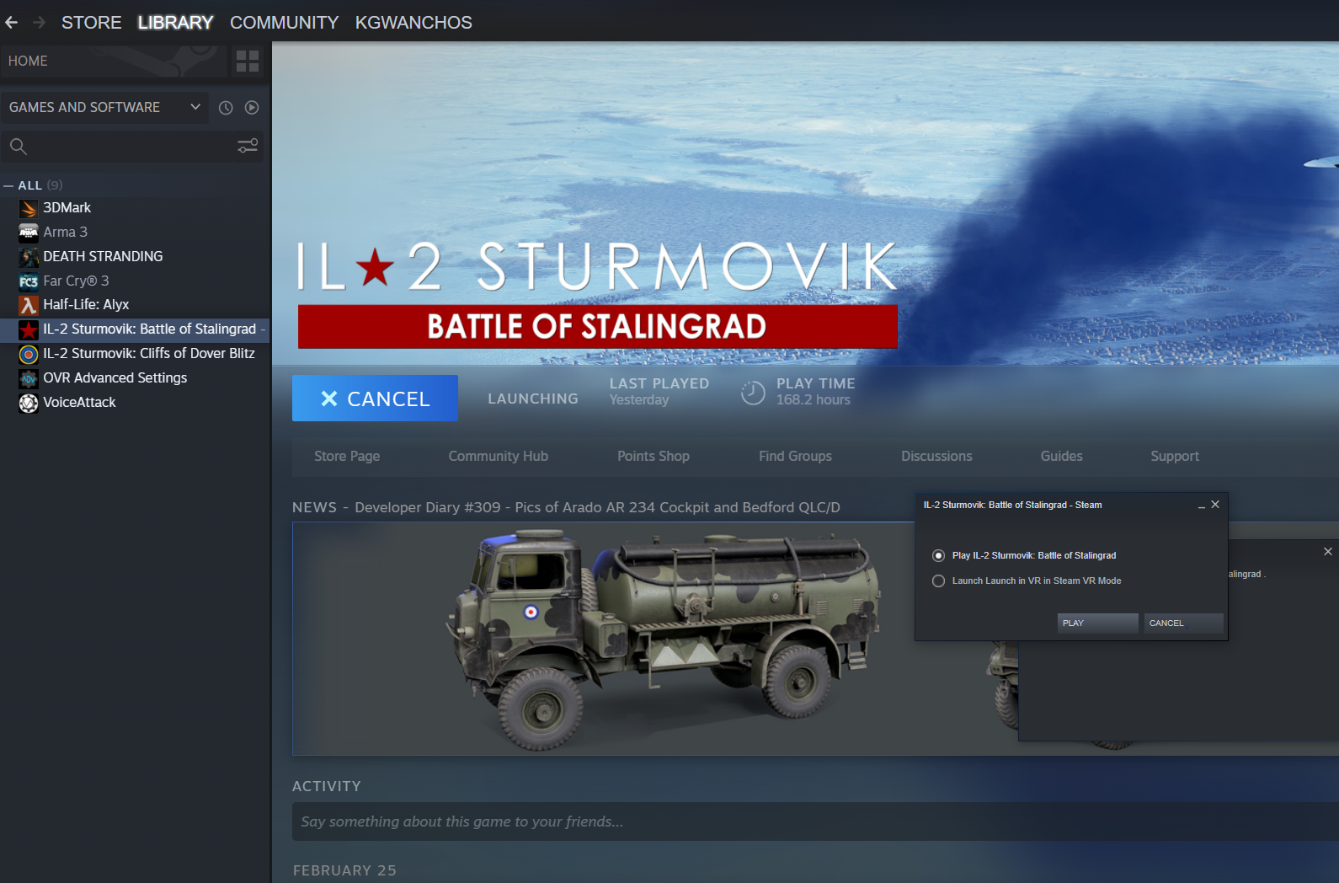This screenshot has height=883, width=1339.
Task: Open Developer Diary #309 news headline
Action: pos(597,507)
